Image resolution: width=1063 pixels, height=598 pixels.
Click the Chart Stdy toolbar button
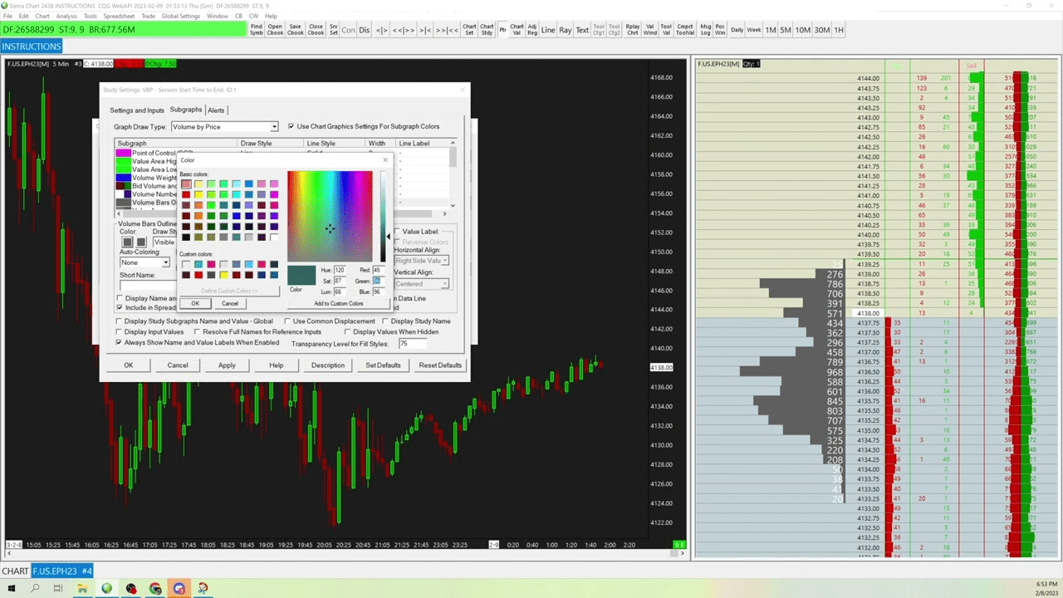point(487,30)
